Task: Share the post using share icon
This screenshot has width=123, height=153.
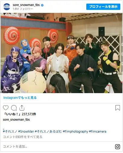Action: [x=22, y=108]
